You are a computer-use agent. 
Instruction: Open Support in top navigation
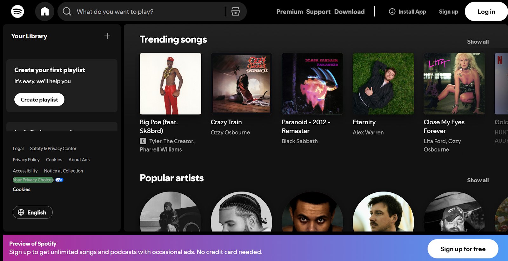point(318,11)
